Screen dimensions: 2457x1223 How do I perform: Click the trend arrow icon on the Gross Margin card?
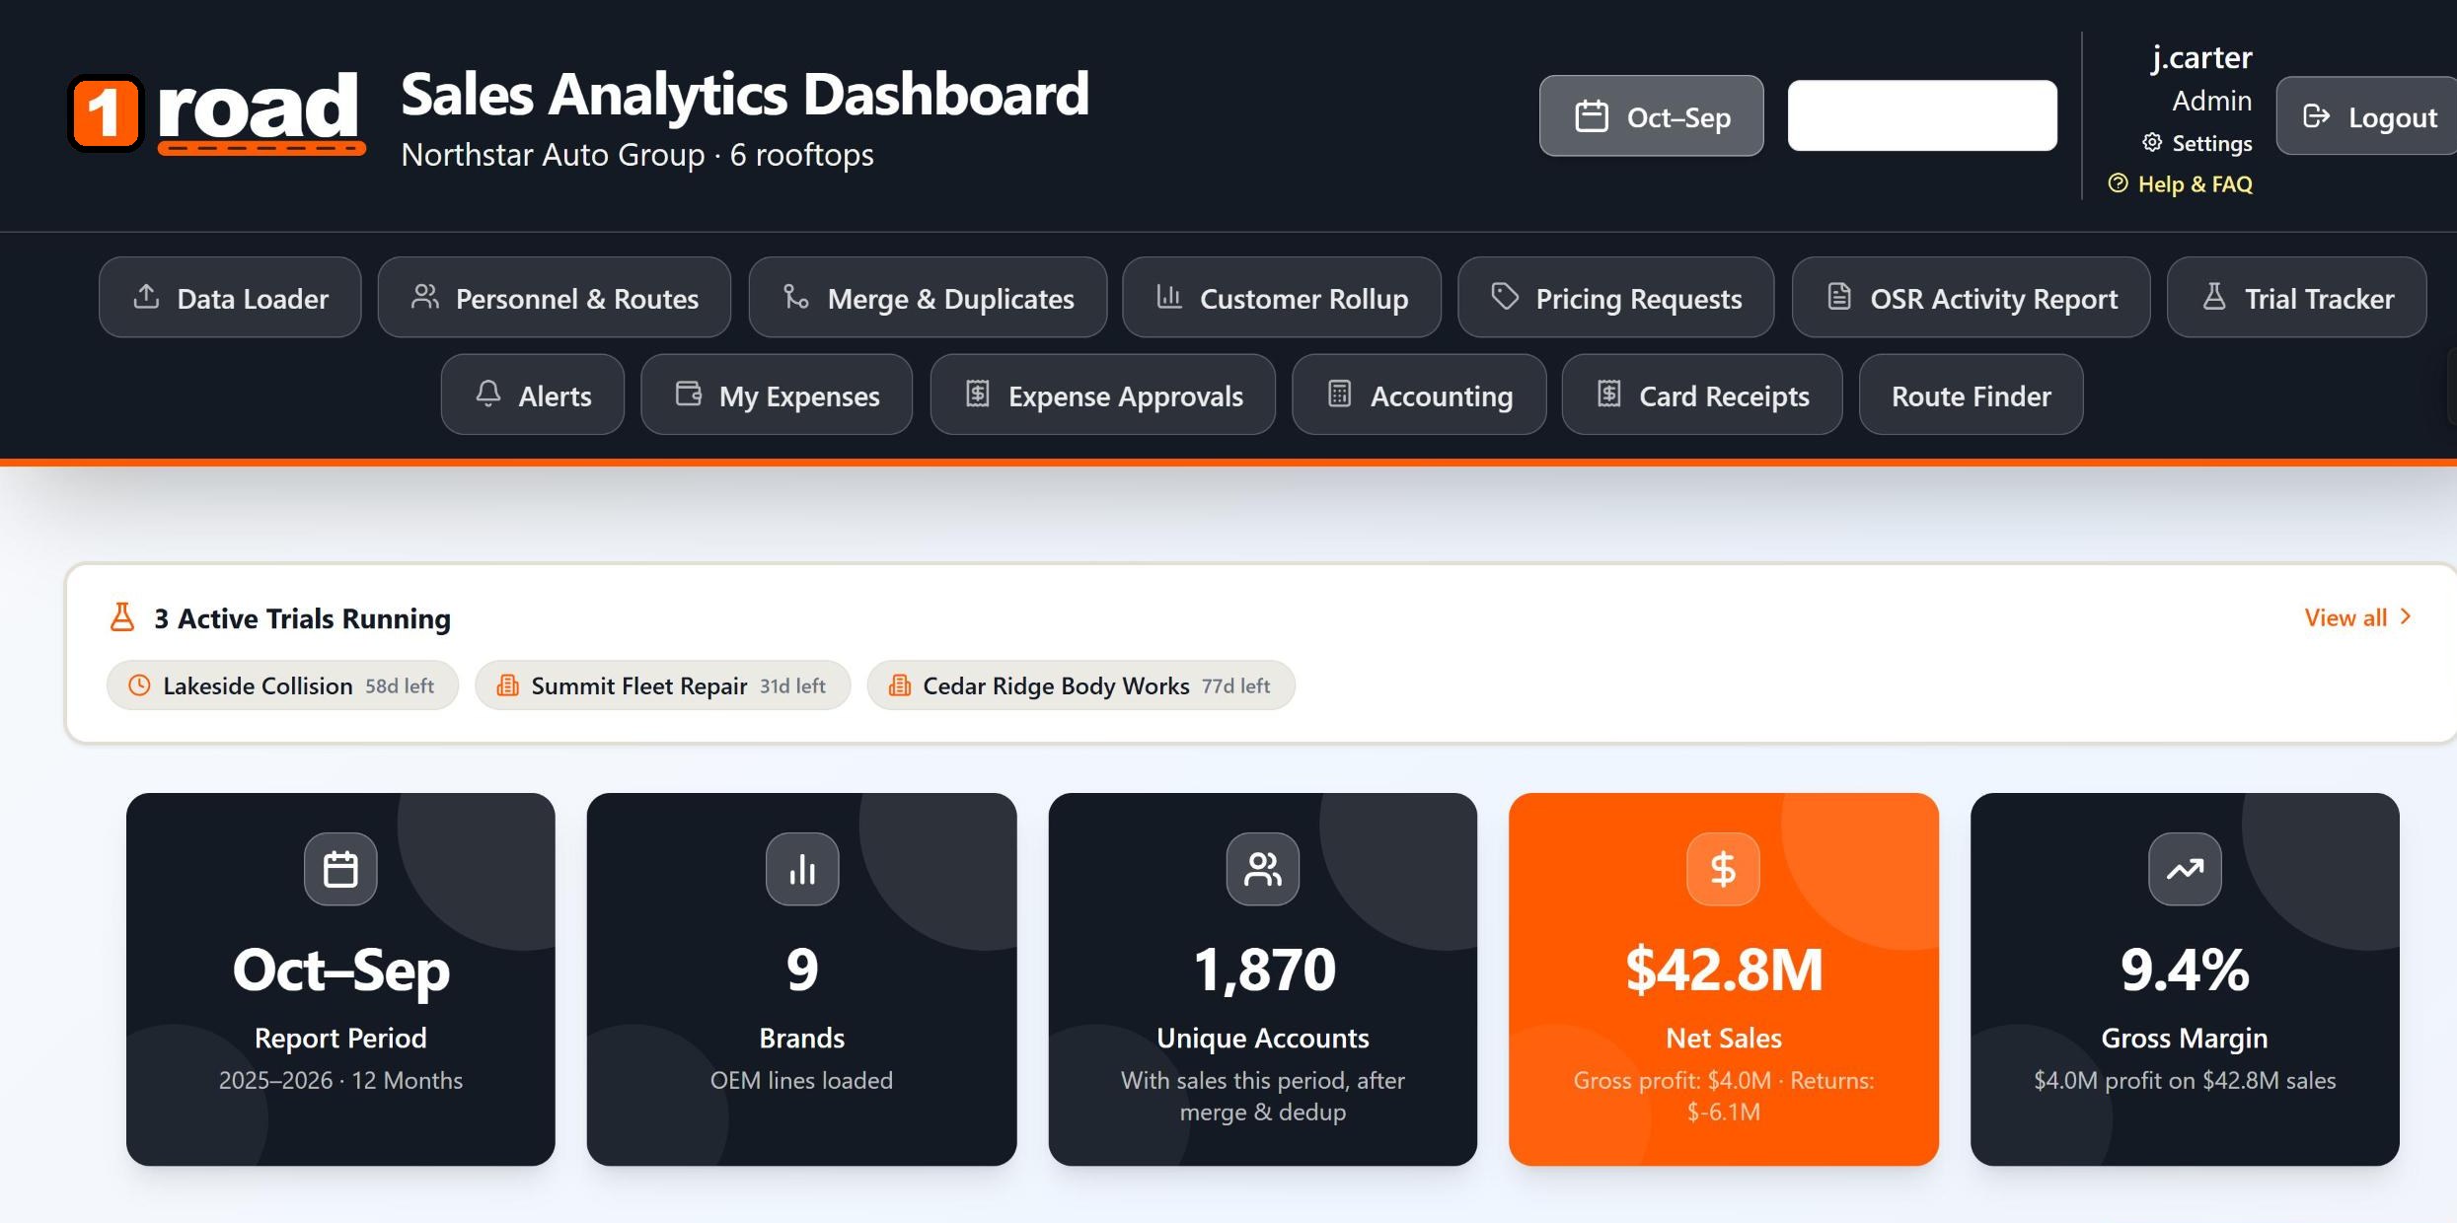tap(2185, 869)
